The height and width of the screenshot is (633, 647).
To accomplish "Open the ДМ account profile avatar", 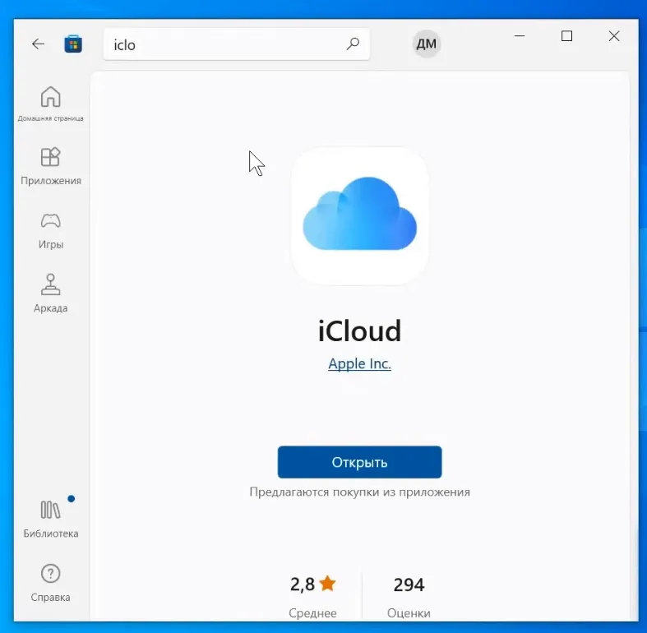I will click(x=426, y=44).
